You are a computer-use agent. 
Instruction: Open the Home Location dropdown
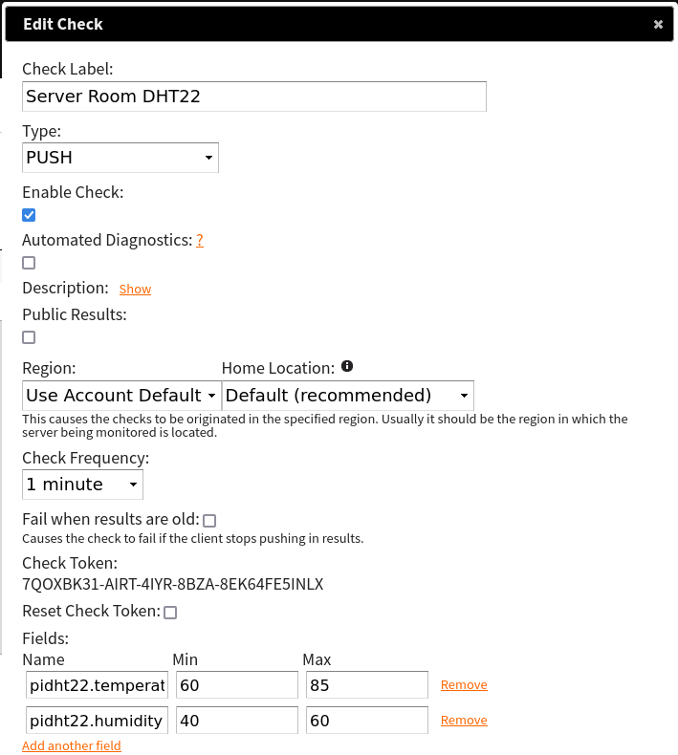(347, 396)
